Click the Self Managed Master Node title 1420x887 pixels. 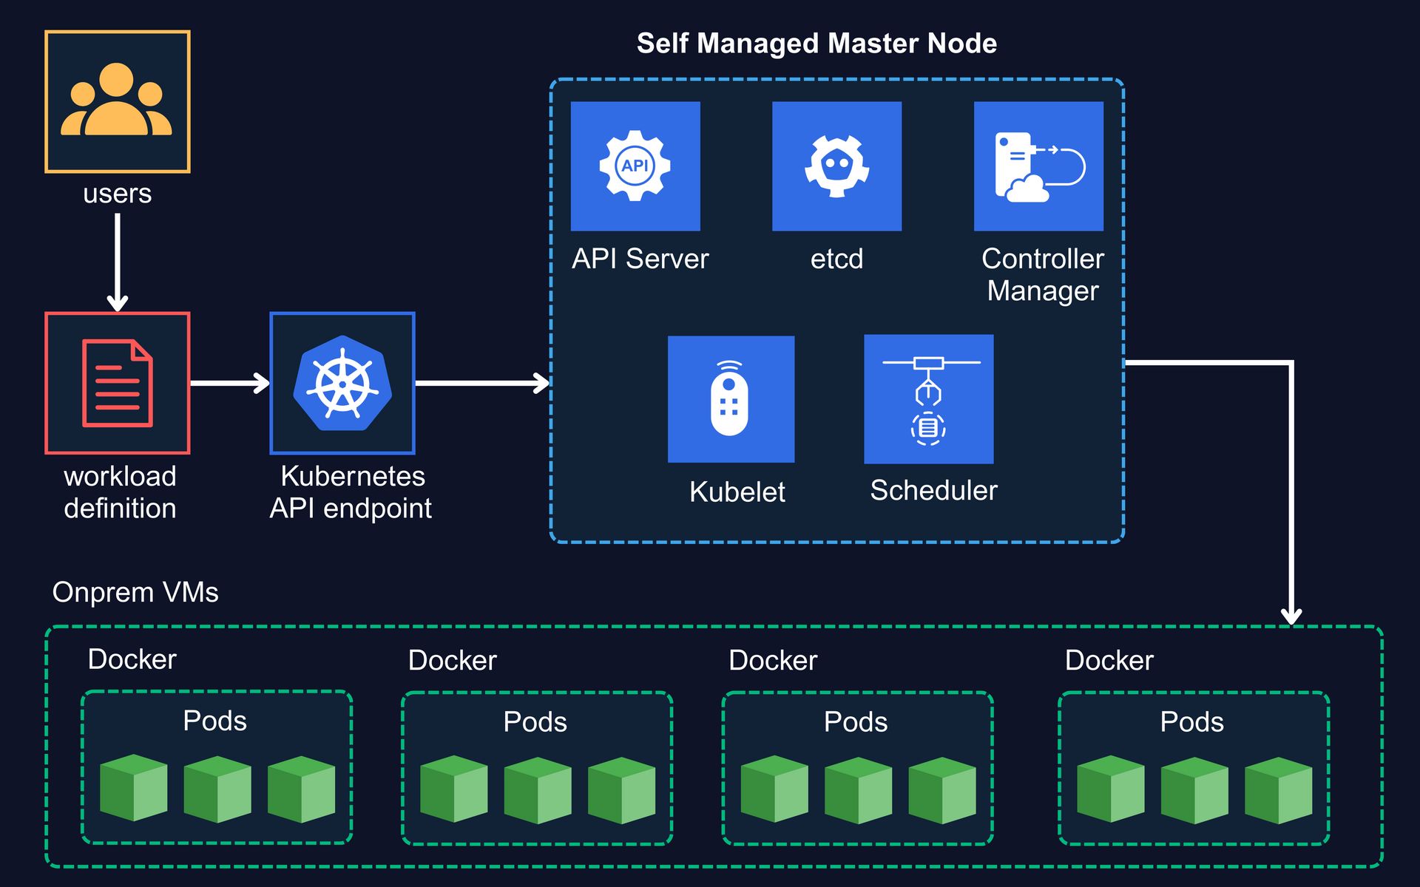pyautogui.click(x=816, y=44)
